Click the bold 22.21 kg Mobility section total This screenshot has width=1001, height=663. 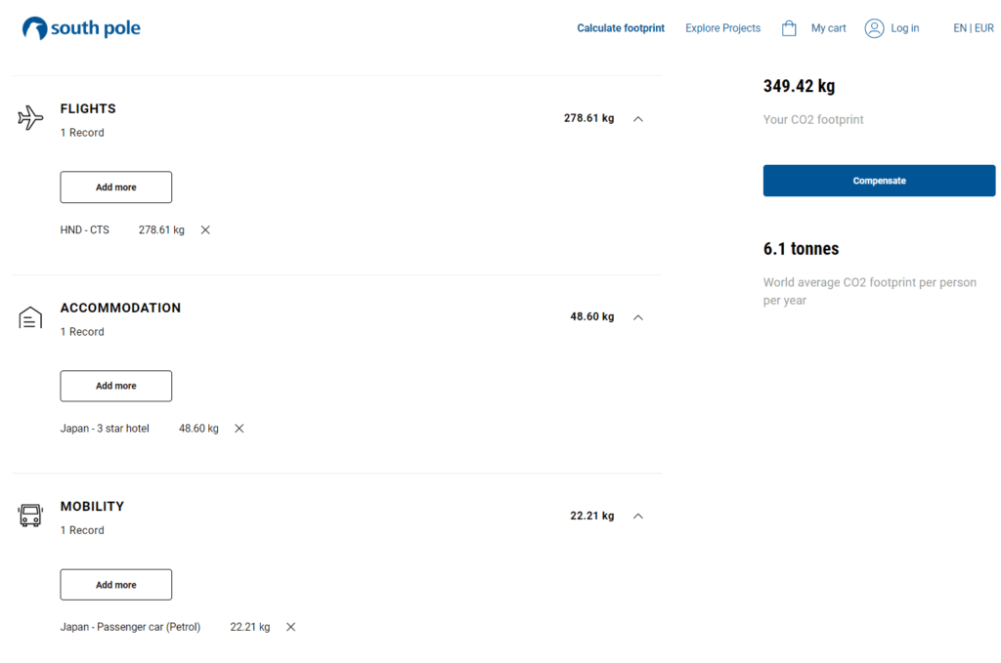(591, 516)
